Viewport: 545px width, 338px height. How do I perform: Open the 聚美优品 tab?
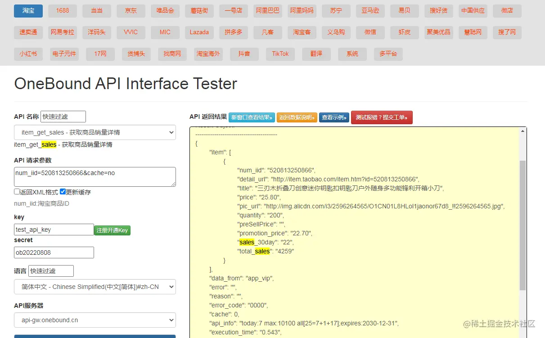coord(439,32)
